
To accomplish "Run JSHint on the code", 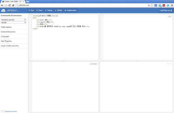I will 58,10.
